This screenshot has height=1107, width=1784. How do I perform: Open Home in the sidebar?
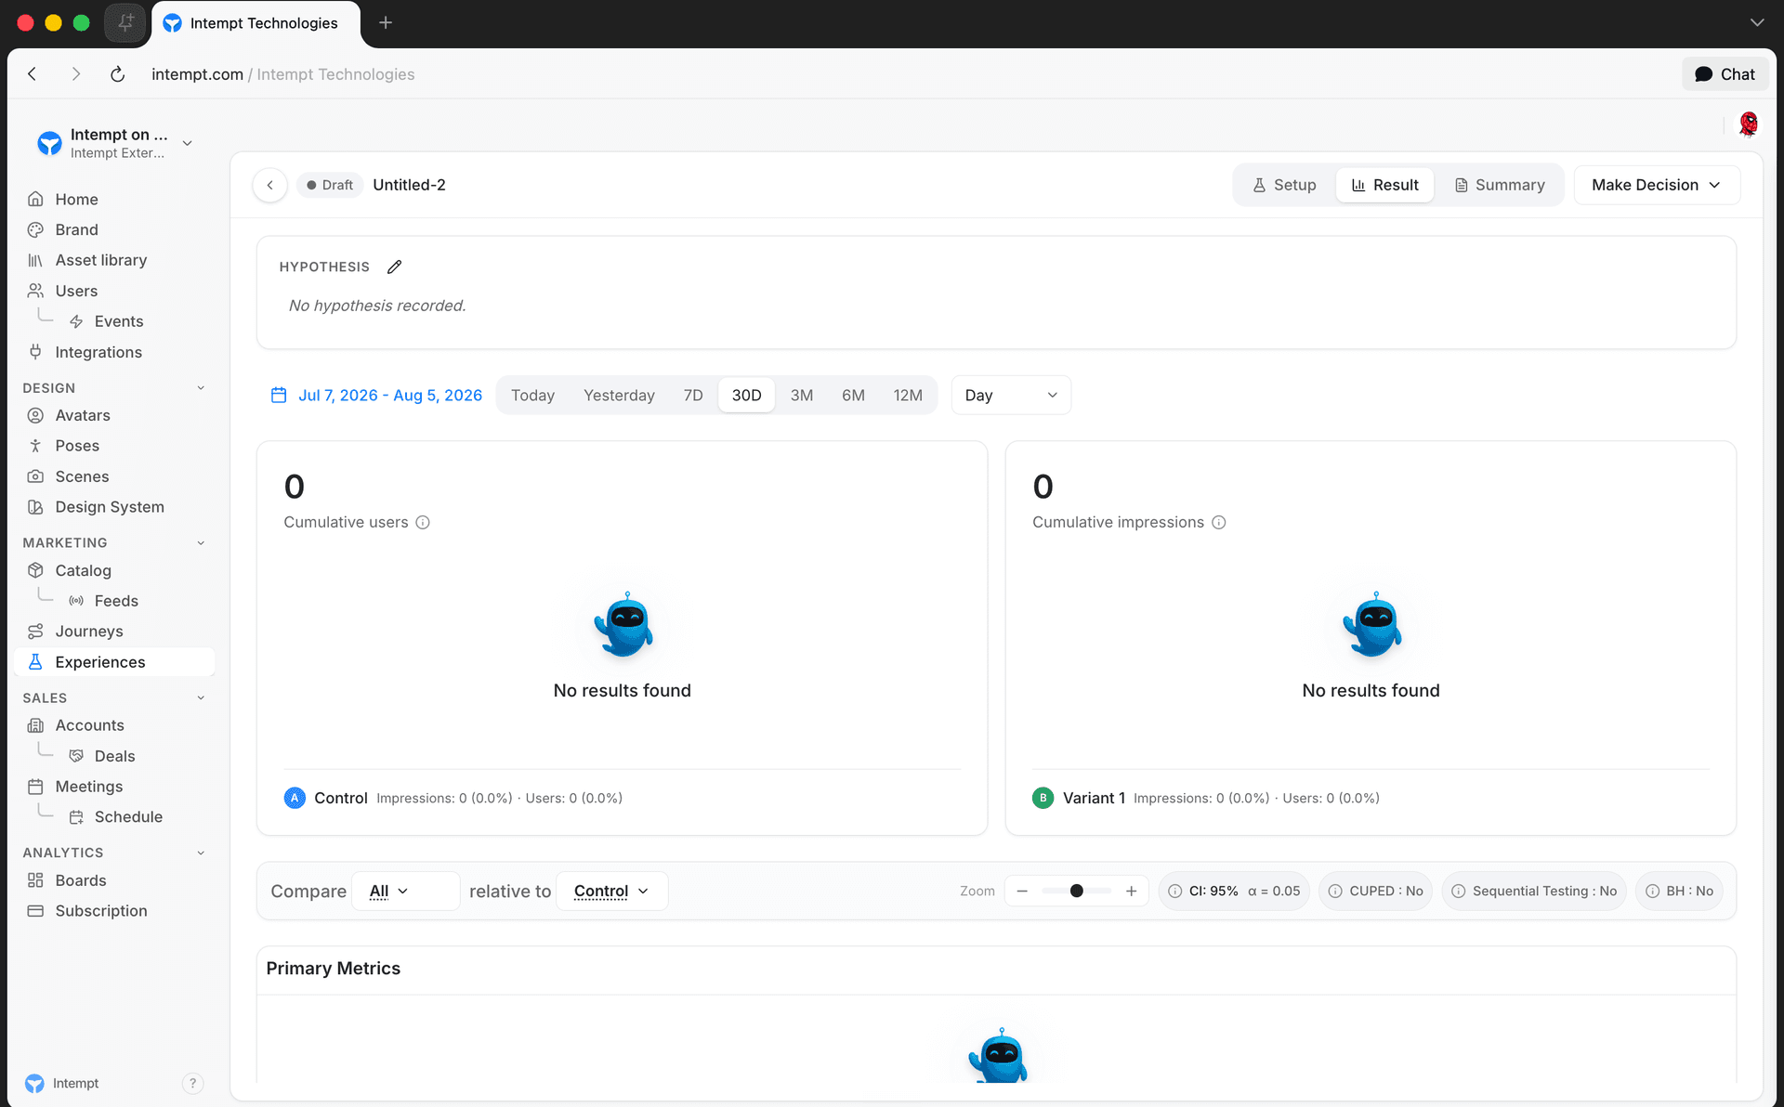tap(114, 199)
